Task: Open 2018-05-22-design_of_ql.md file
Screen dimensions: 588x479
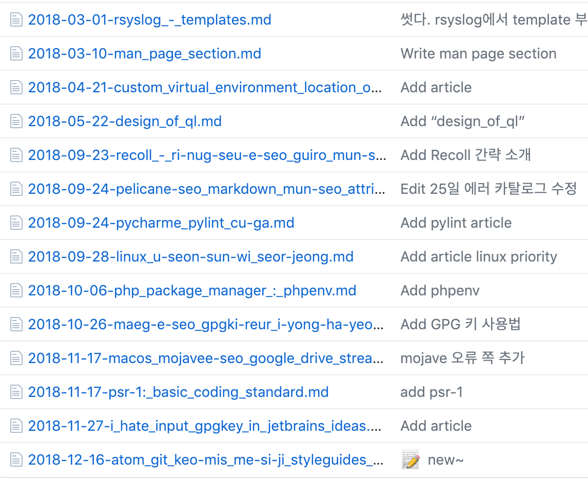Action: (125, 122)
